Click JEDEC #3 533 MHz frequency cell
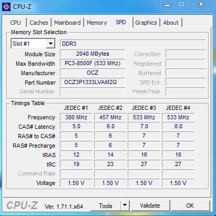The image size is (216, 216). 144,117
